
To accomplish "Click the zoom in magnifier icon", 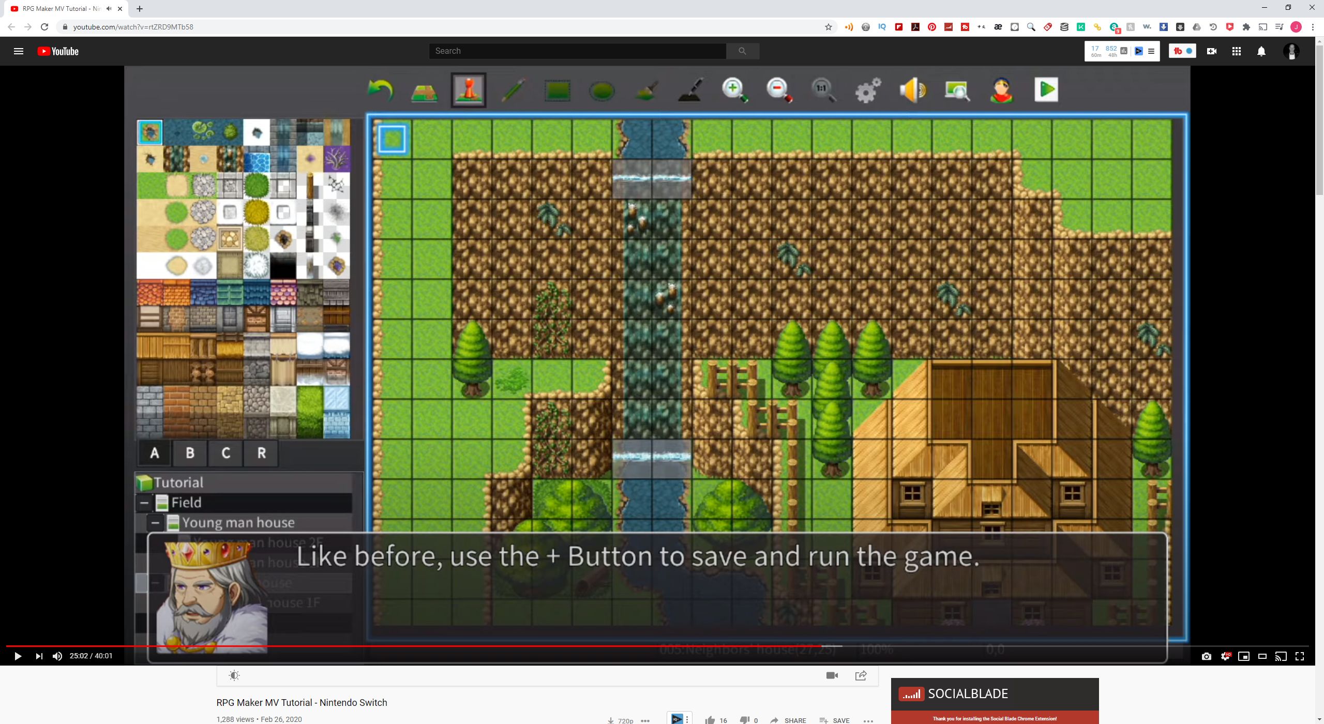I will tap(735, 90).
